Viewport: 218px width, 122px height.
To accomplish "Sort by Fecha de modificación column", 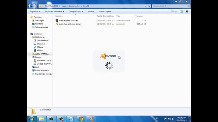I will click(x=106, y=16).
